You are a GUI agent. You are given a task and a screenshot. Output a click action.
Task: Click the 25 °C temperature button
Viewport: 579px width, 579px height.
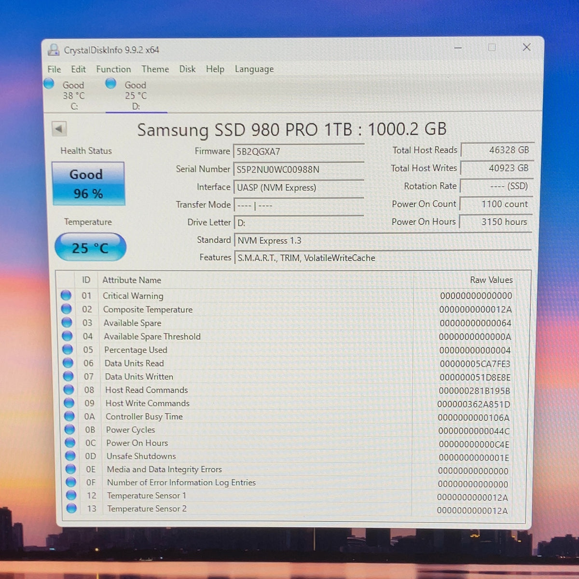tap(90, 247)
